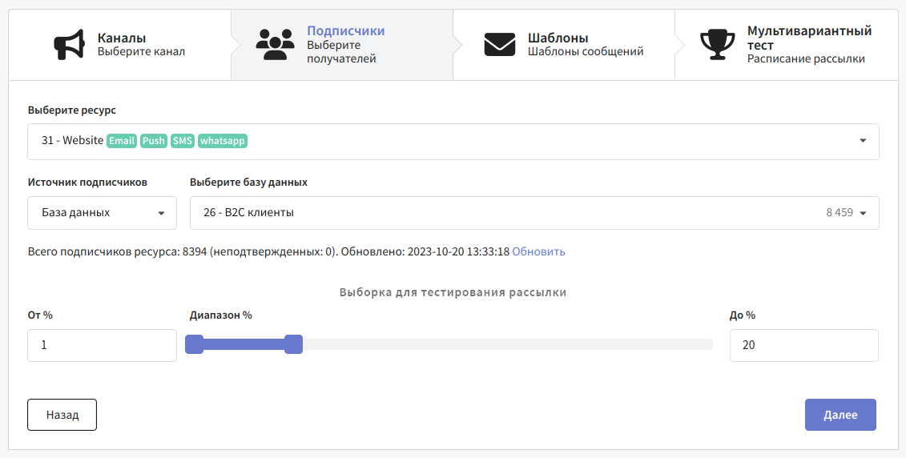
Task: Focus the До % input field
Action: (x=803, y=345)
